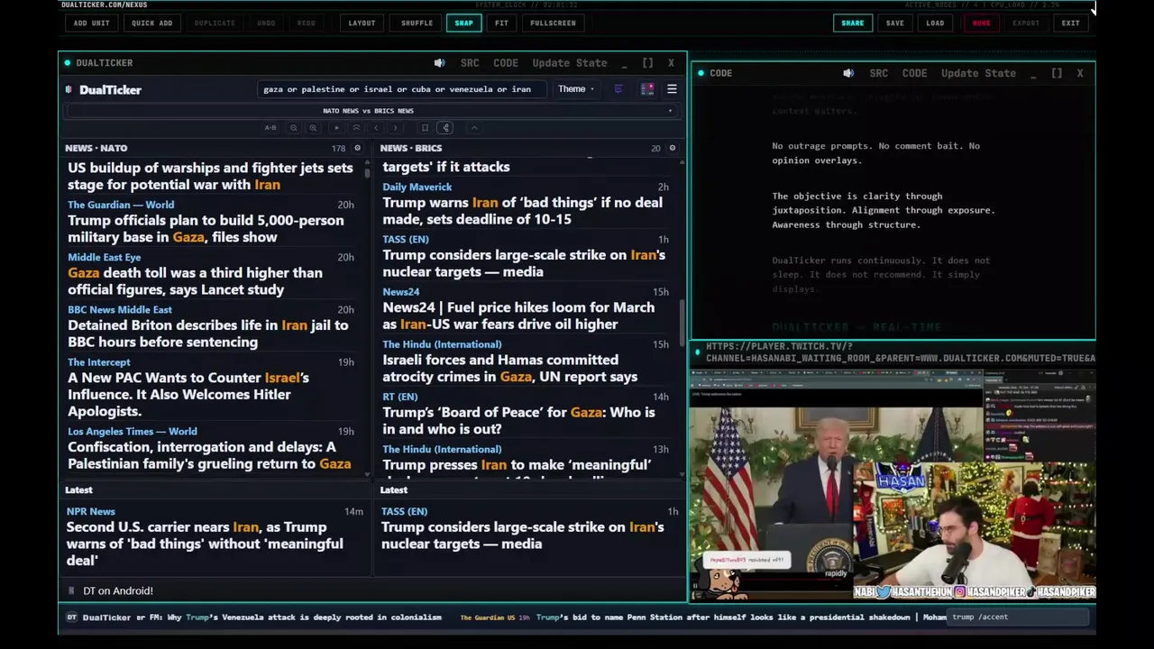
Task: Click the LOAD button
Action: tap(936, 23)
